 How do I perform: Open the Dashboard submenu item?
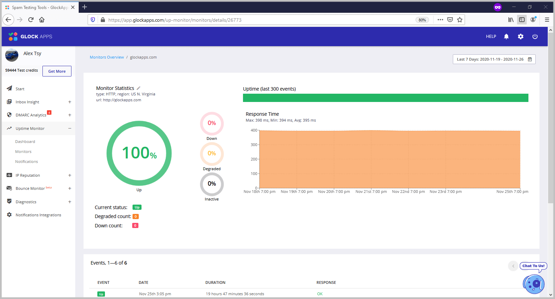[25, 142]
